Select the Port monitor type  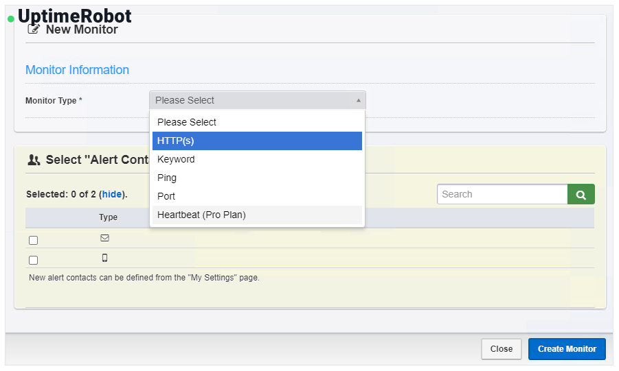tap(257, 196)
